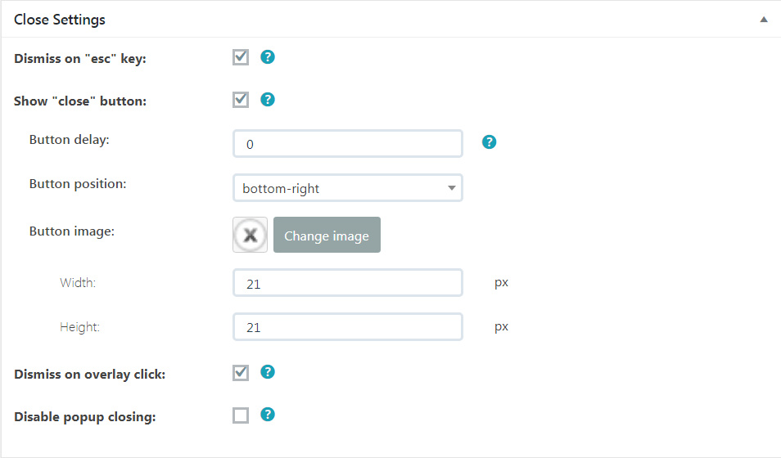
Task: Uncheck the Show close button checkbox
Action: tap(241, 100)
